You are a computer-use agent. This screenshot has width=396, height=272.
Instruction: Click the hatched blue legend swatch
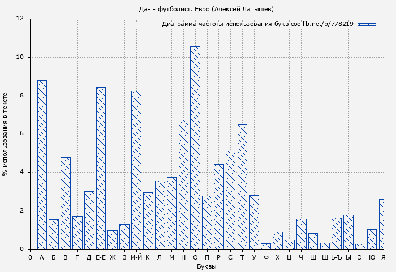click(367, 24)
